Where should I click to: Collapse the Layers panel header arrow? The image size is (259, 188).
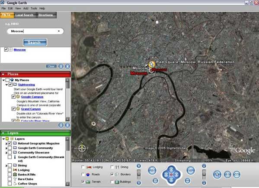3,133
